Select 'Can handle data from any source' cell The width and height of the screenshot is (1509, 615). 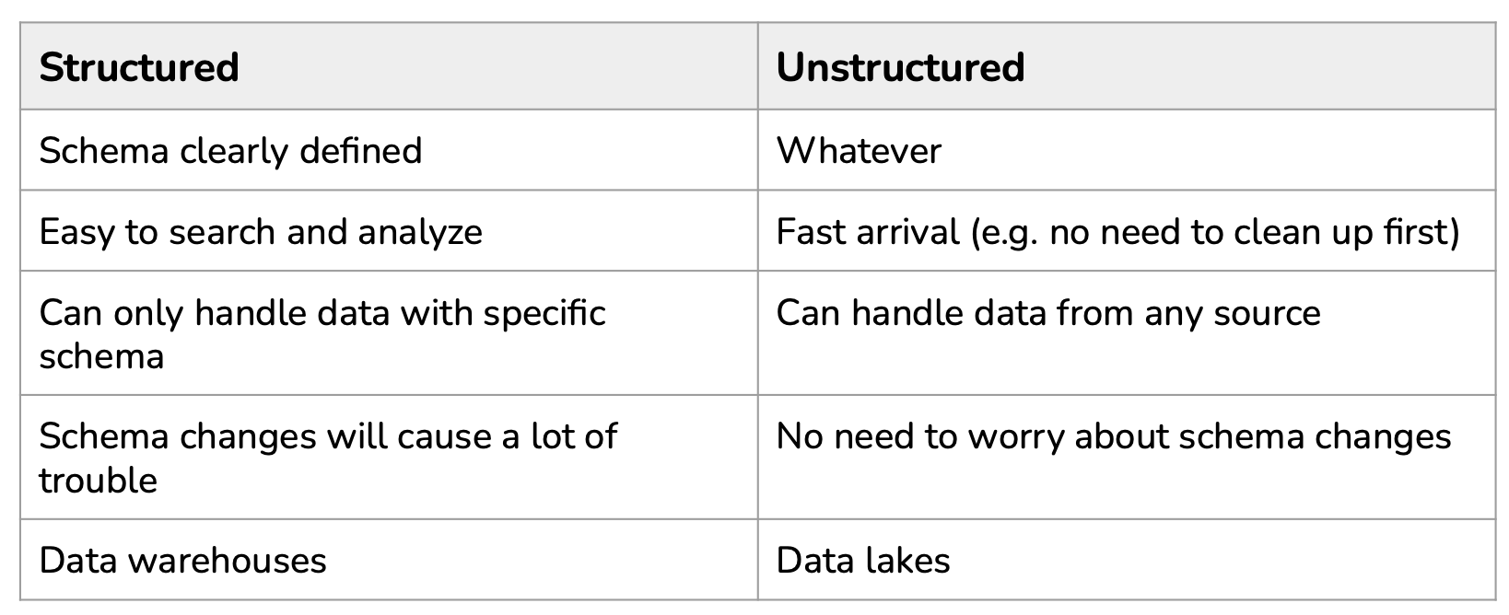click(1126, 332)
